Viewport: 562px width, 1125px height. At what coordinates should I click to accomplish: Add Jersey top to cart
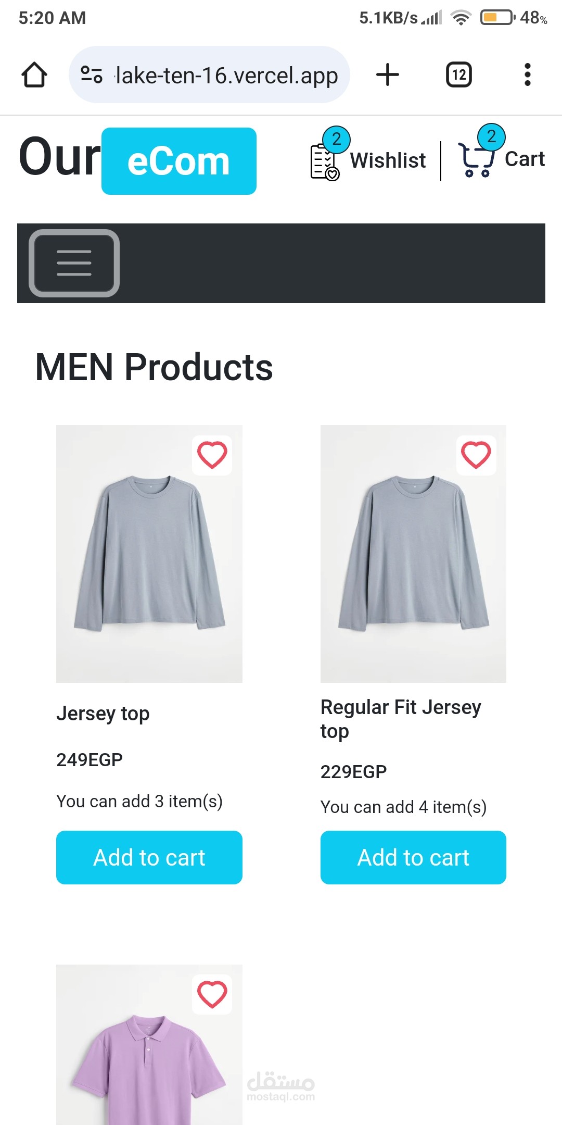click(x=149, y=857)
